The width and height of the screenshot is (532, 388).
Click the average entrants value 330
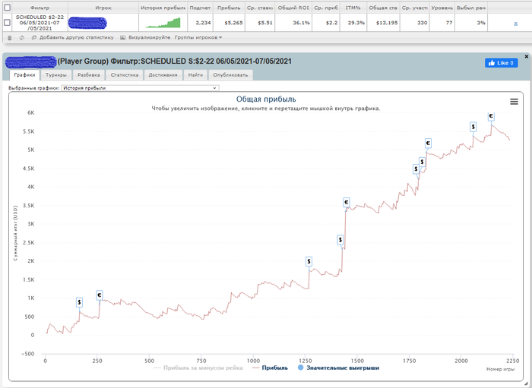[x=423, y=23]
